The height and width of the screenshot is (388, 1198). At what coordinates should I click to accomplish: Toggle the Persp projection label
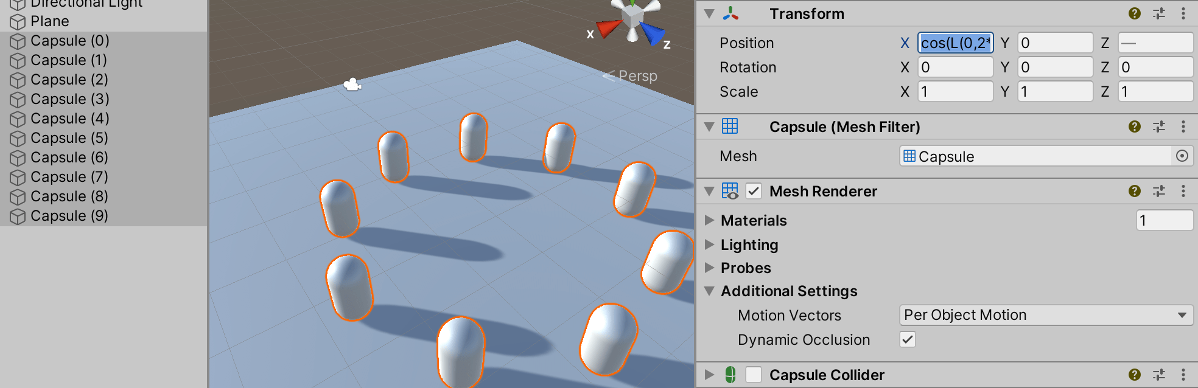tap(637, 76)
